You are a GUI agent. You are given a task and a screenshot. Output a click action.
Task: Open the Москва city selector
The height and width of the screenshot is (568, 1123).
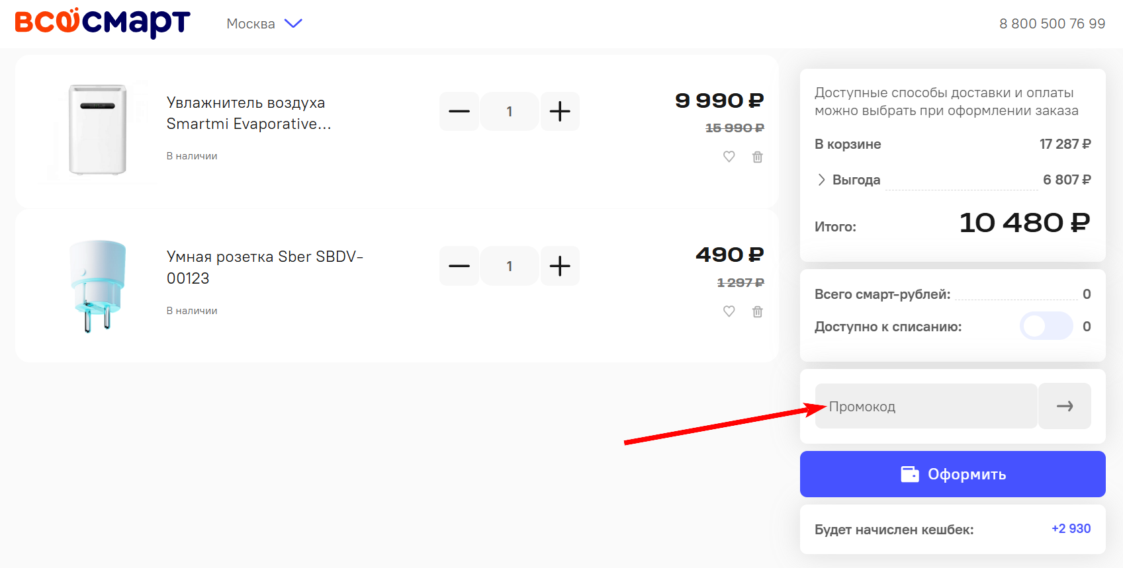coord(251,23)
